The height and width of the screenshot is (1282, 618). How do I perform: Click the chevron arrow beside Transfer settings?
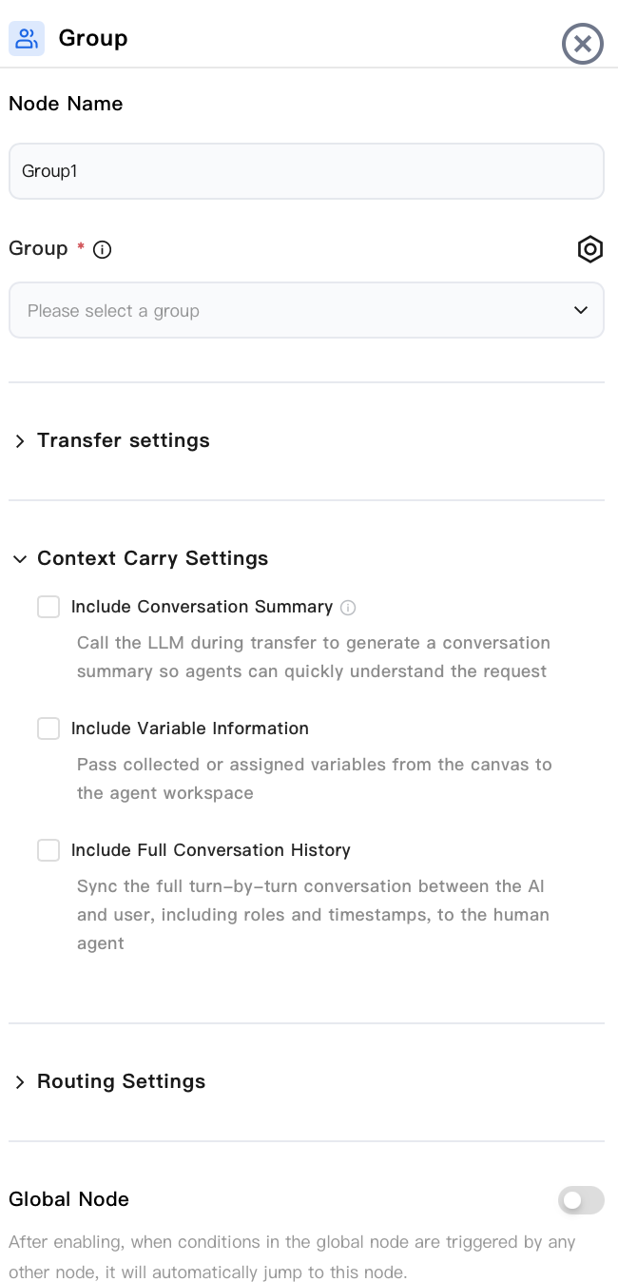20,441
